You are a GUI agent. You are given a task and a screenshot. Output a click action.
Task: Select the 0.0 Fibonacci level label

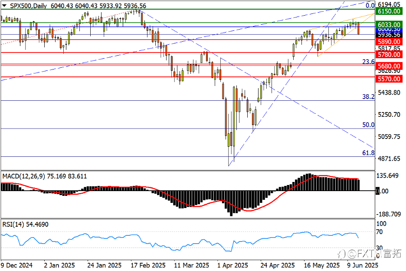point(370,6)
